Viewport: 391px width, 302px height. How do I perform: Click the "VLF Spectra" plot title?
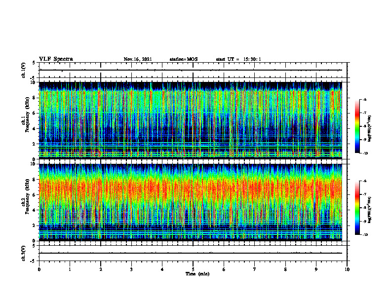(56, 59)
